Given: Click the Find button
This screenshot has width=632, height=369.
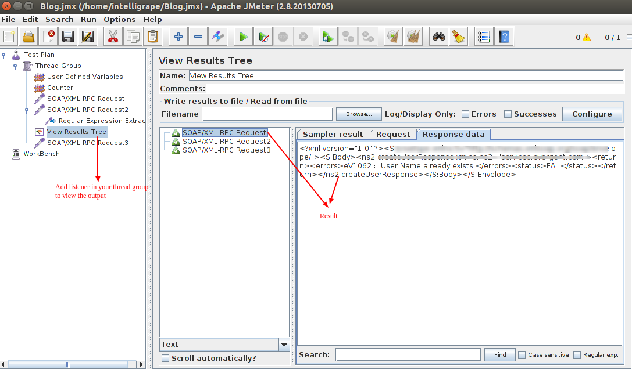Looking at the screenshot, I should coord(500,354).
